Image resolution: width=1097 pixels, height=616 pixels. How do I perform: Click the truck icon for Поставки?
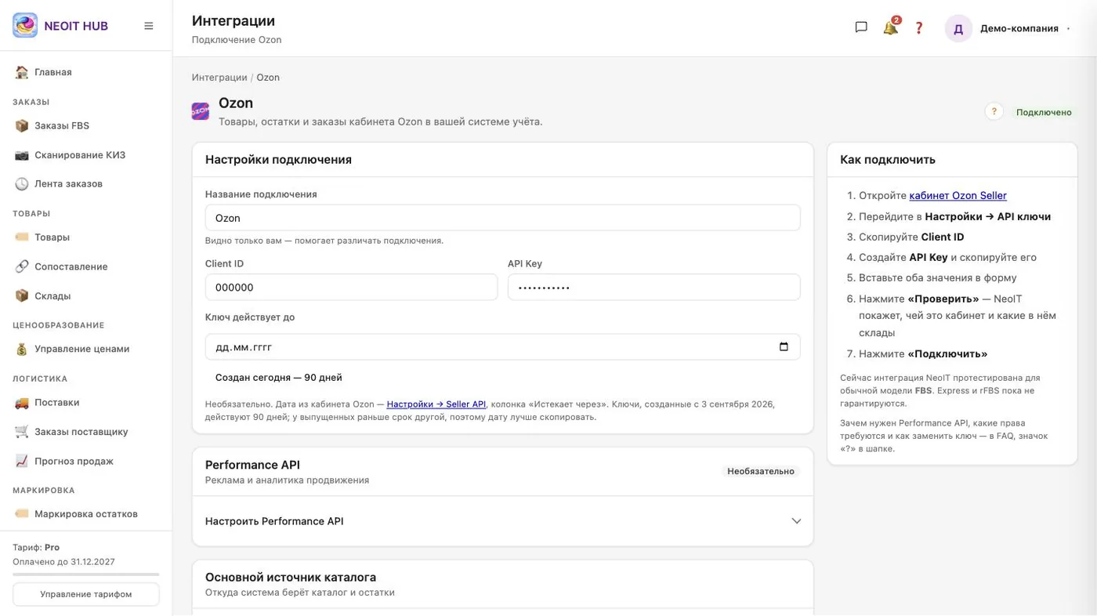pyautogui.click(x=22, y=403)
